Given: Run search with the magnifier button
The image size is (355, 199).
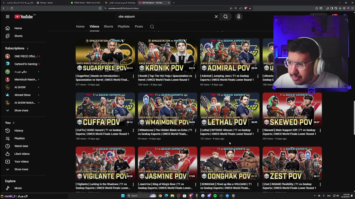Looking at the screenshot, I should (225, 17).
